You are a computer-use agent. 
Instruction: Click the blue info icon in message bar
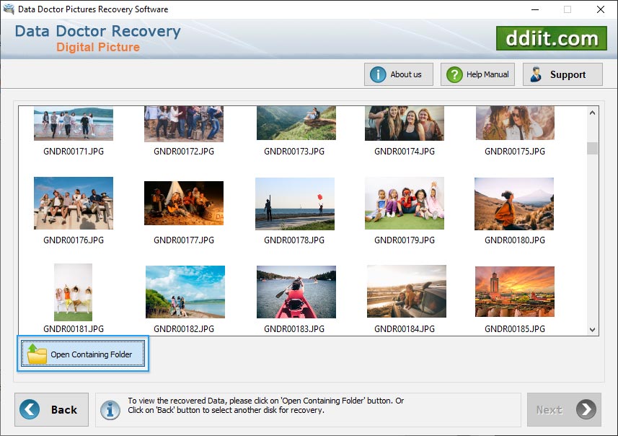click(x=110, y=409)
